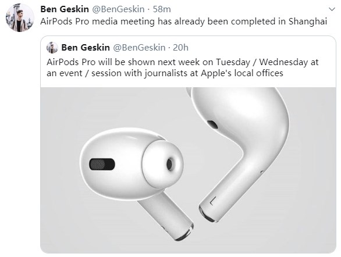Click the Apple's local offices text
This screenshot has height=257, width=341.
pyautogui.click(x=242, y=73)
